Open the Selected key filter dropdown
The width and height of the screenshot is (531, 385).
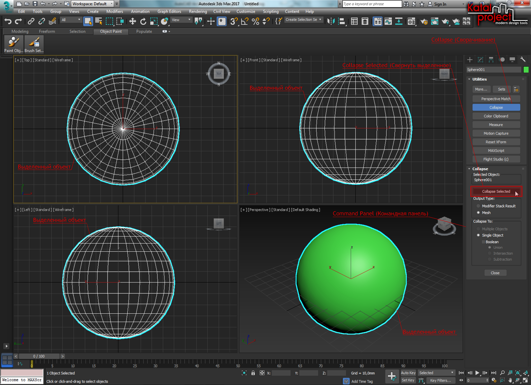(x=436, y=373)
